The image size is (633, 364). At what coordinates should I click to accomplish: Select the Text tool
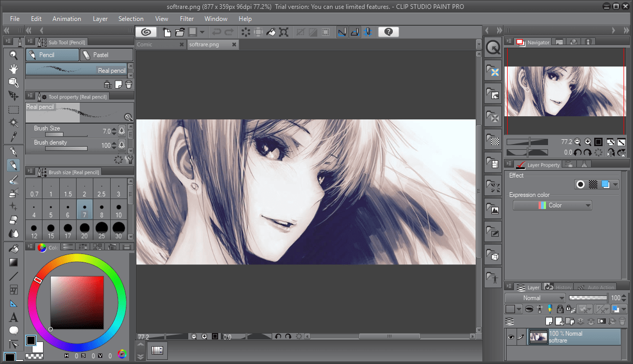14,317
